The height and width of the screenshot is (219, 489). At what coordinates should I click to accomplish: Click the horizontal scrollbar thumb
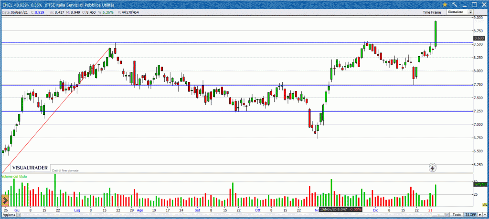[x=438, y=215]
